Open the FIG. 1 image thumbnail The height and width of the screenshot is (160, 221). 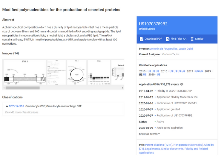23,73
